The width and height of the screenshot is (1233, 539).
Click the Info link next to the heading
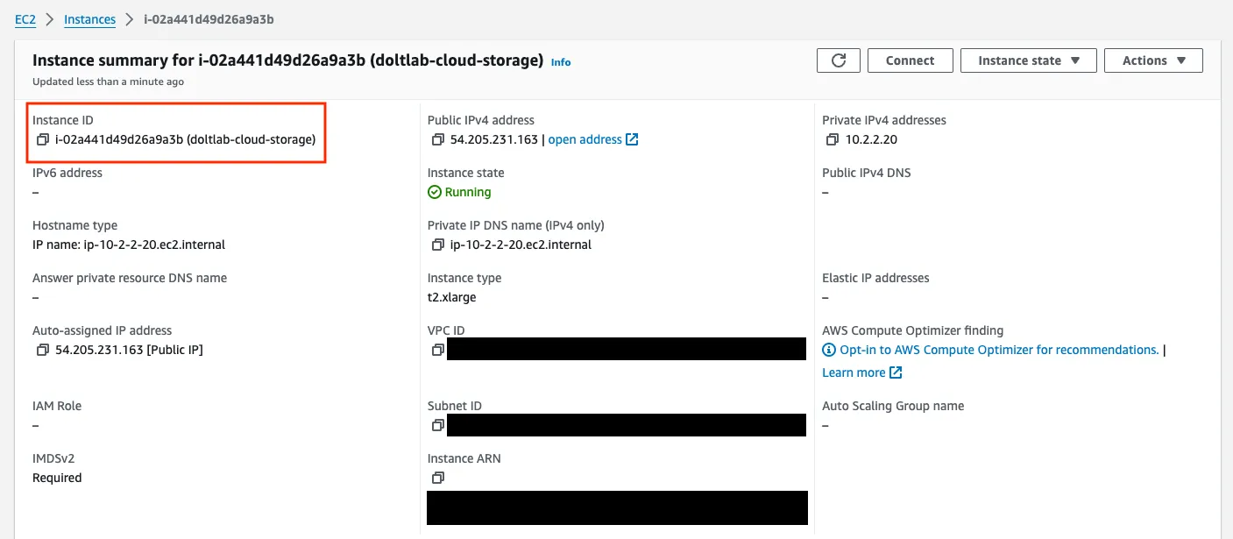(561, 62)
